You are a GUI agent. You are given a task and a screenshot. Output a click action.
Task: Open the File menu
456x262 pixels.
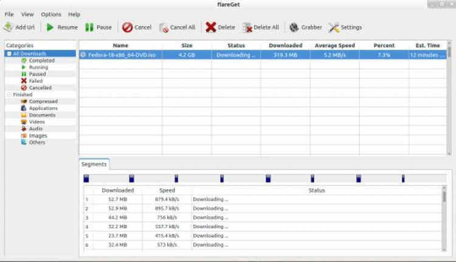(9, 14)
